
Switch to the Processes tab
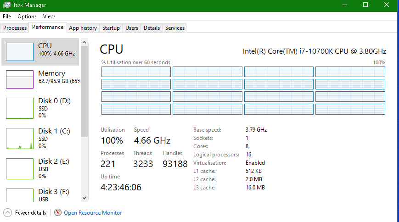click(15, 28)
